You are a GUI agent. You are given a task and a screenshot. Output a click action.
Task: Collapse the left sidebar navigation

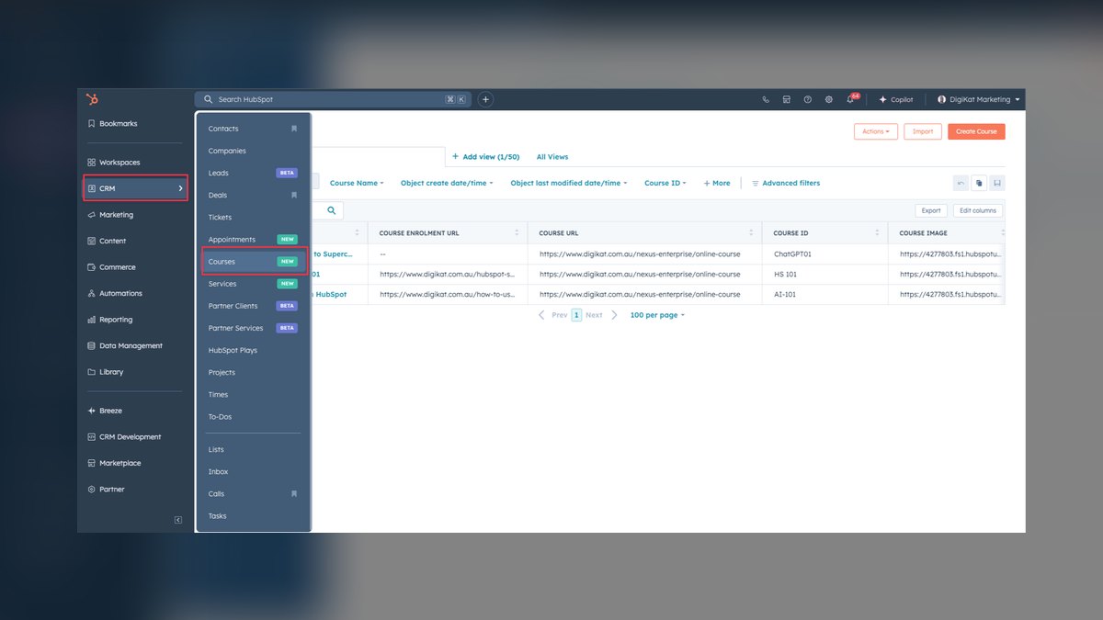[x=178, y=520]
